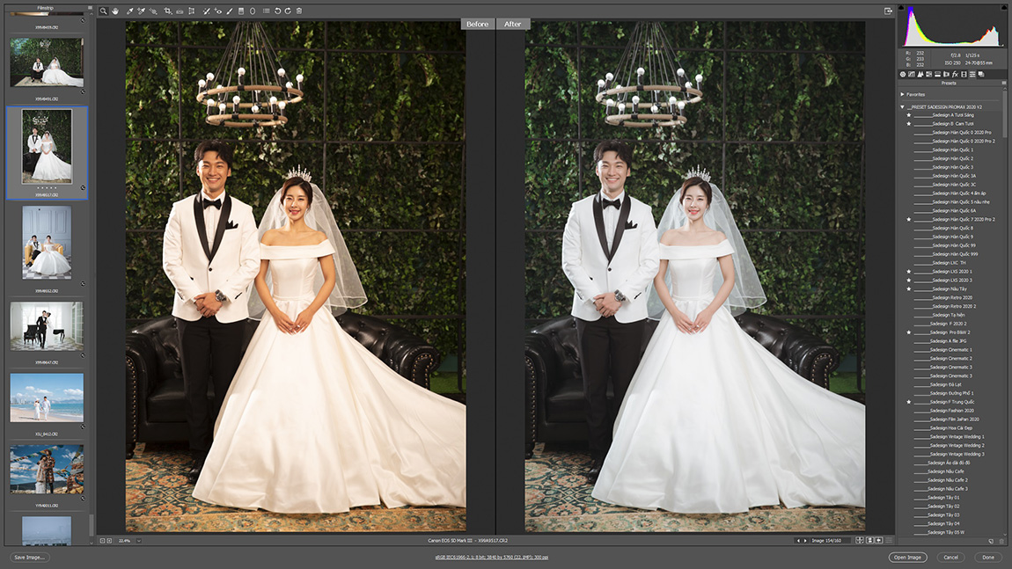Toggle favorite star for Sadesign F Trung Quốc
The width and height of the screenshot is (1012, 569).
[909, 402]
